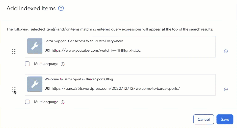
Task: Select title 'Barca Skipper - Get Access to Your Data Everywhere'
Action: coord(84,41)
